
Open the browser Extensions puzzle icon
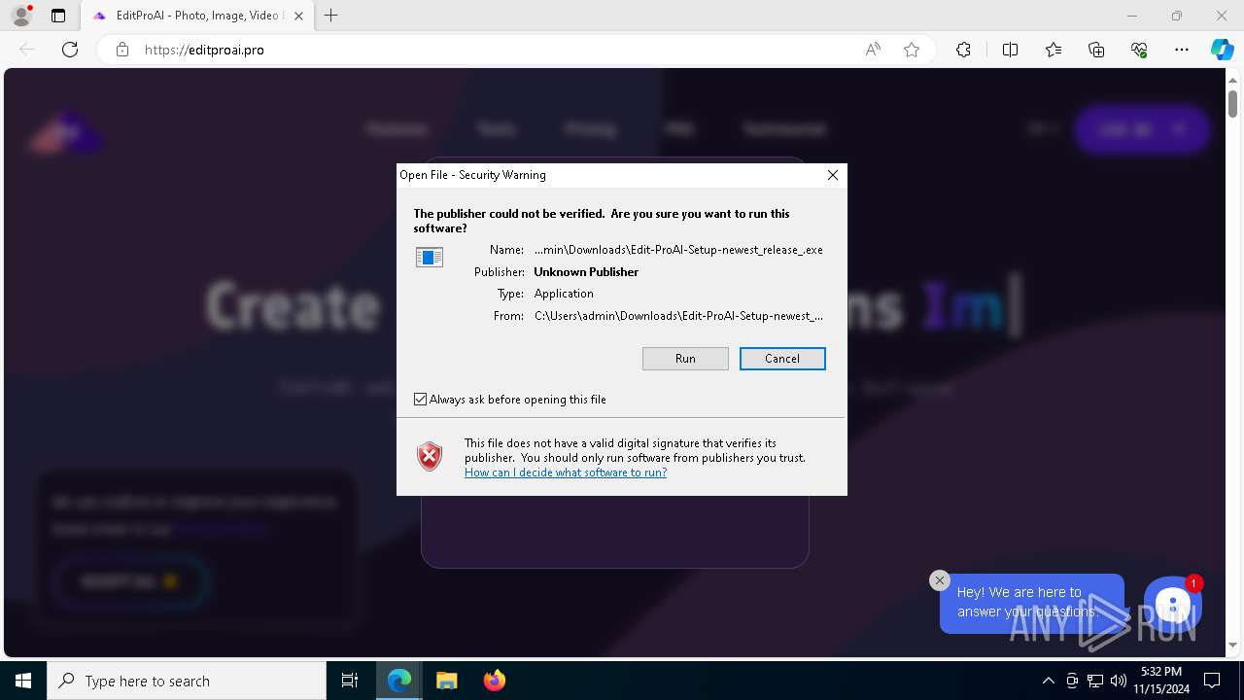click(963, 50)
